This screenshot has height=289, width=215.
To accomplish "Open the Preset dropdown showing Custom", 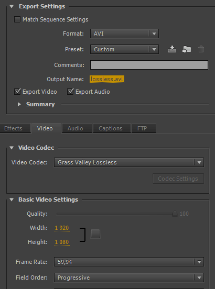I will [x=124, y=49].
